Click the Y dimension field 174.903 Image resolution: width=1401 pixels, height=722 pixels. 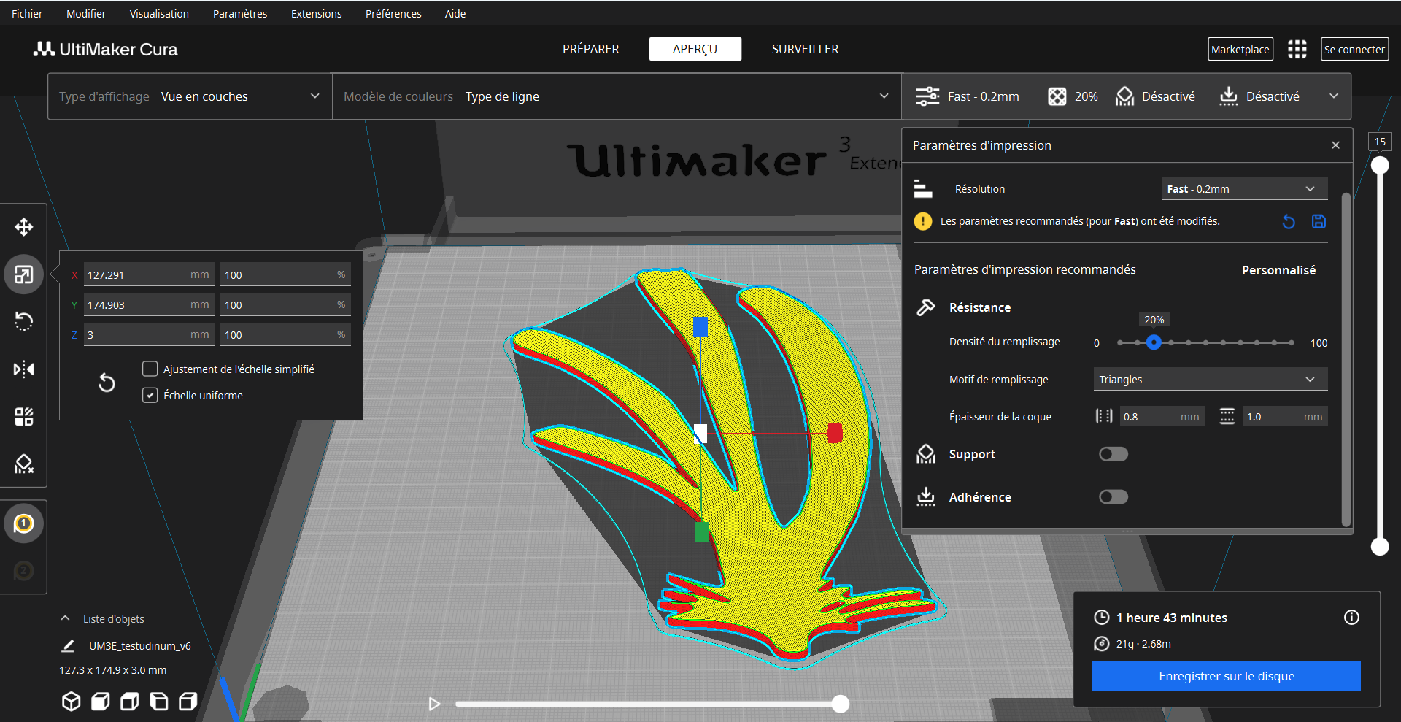click(x=149, y=304)
